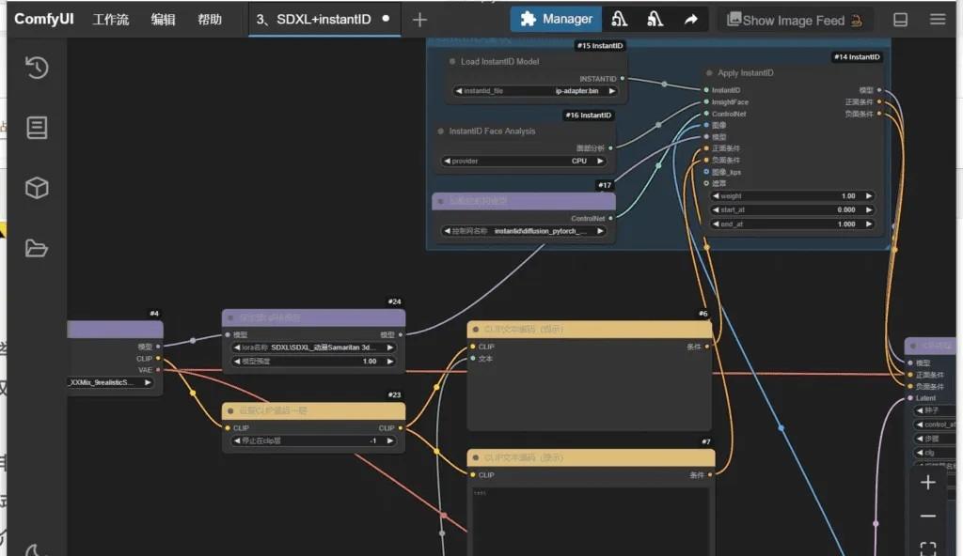Open the node library list icon in sidebar

click(37, 128)
